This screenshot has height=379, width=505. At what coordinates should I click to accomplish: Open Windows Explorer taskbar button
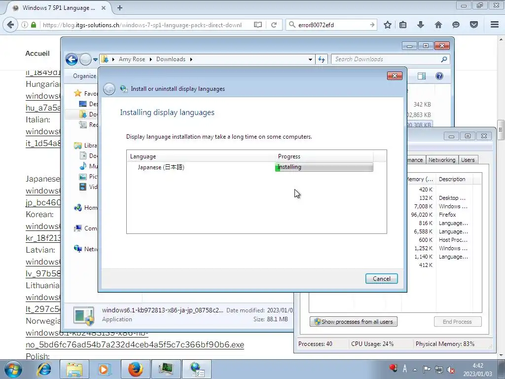point(74,369)
